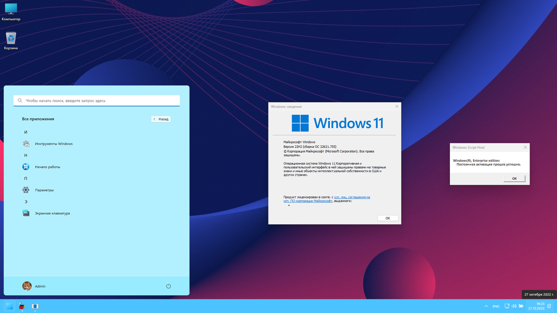Click the Майкрософт Windows text line
This screenshot has width=557, height=313.
(299, 142)
